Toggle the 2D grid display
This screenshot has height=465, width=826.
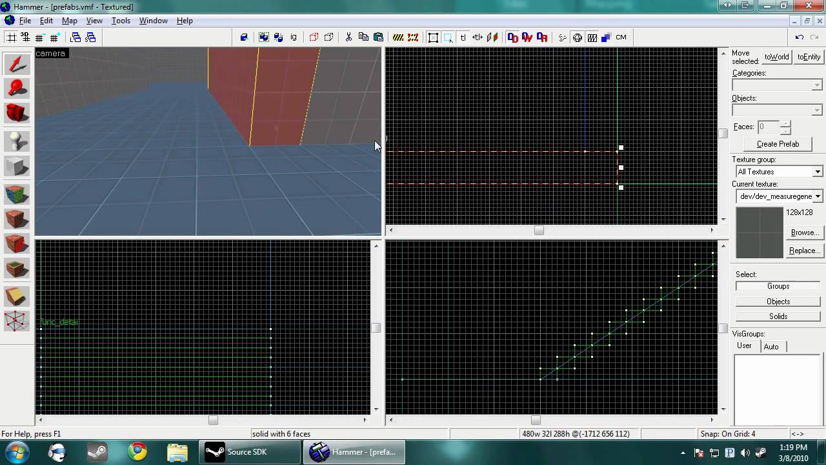click(x=12, y=37)
